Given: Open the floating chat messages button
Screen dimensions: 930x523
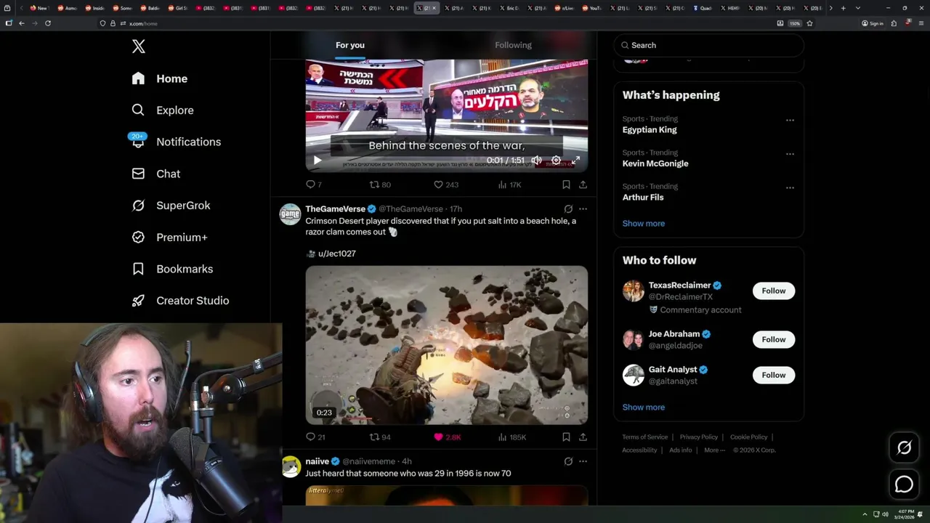Looking at the screenshot, I should [904, 485].
